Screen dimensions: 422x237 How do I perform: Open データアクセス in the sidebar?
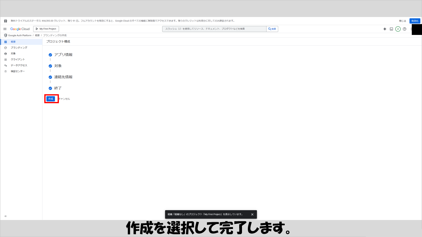tap(19, 65)
